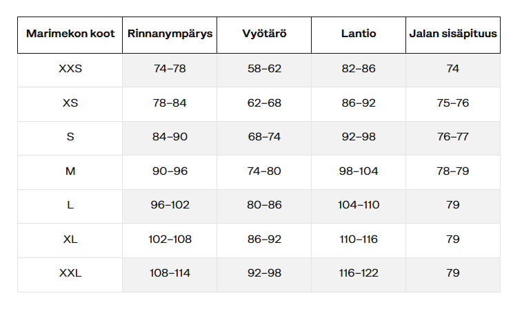Click the Jalan sisäpituus column header
The height and width of the screenshot is (320, 522).
(x=452, y=34)
